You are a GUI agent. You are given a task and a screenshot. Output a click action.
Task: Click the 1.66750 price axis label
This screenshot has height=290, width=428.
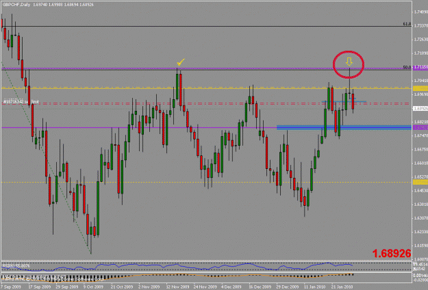pos(421,149)
